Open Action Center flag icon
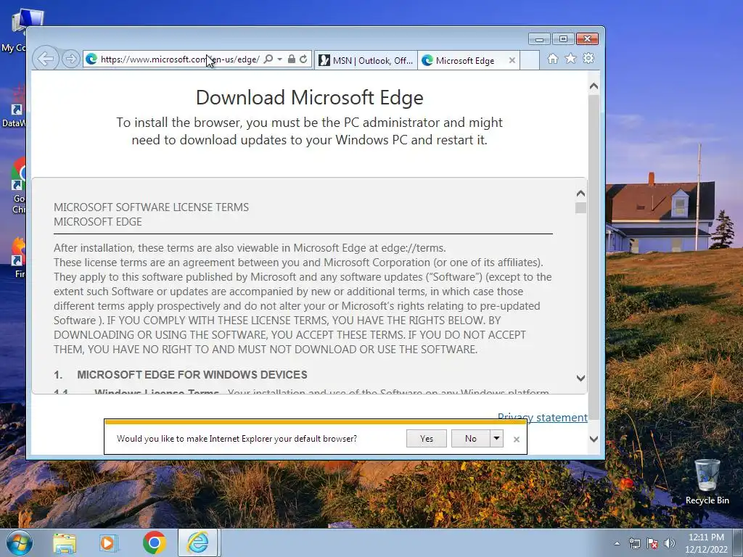 tap(652, 543)
